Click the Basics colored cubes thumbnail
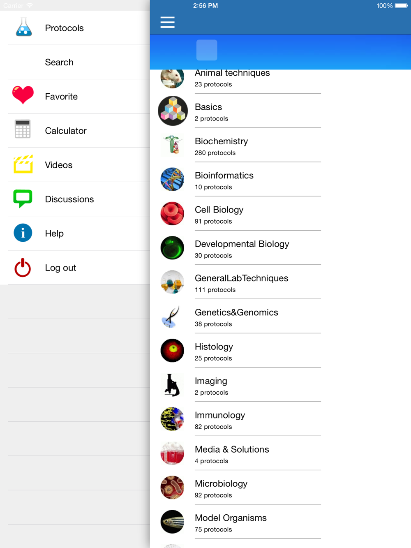The image size is (411, 548). pos(173,111)
